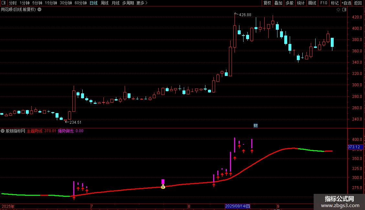Viewport: 365px width, 210px height.
Task: Select the 60分钟 period
Action: (81, 3)
